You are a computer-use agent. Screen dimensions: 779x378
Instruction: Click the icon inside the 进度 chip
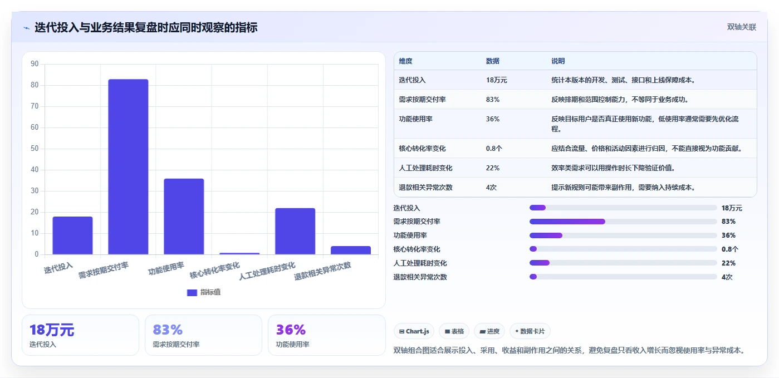pos(482,331)
